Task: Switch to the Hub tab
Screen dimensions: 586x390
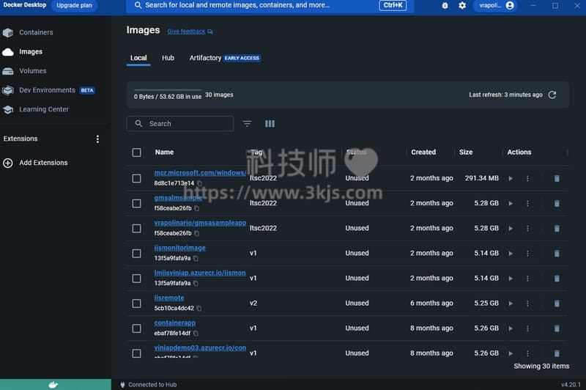Action: [168, 58]
